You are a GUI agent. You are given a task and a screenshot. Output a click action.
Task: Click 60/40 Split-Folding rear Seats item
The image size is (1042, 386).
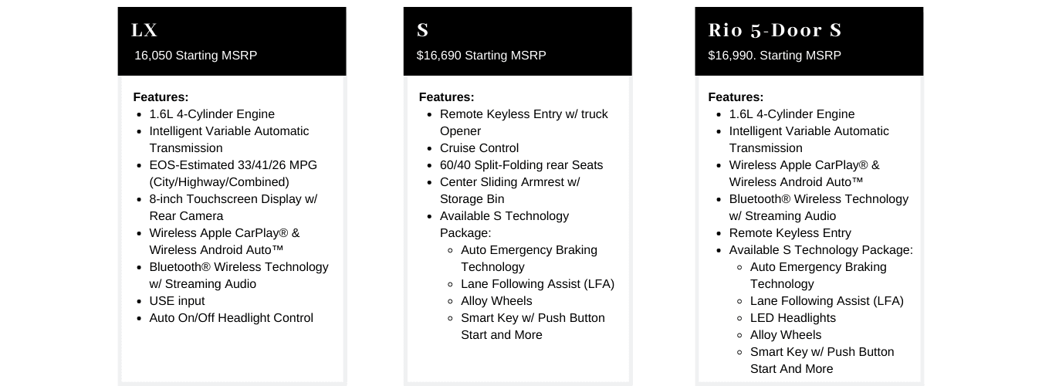[x=522, y=165]
